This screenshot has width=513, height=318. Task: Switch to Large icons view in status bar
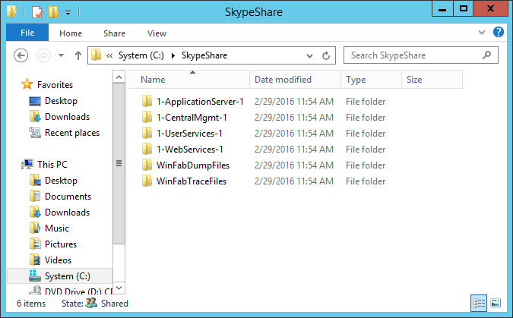pos(496,304)
